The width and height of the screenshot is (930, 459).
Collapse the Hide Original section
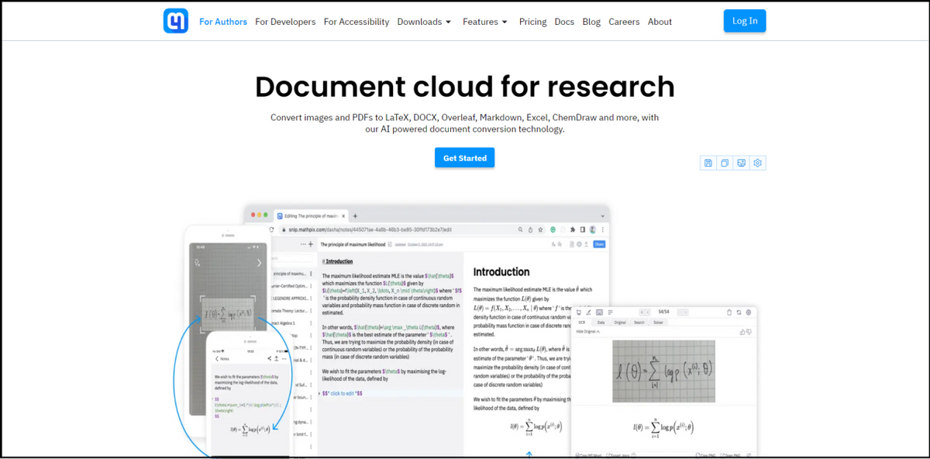[588, 331]
